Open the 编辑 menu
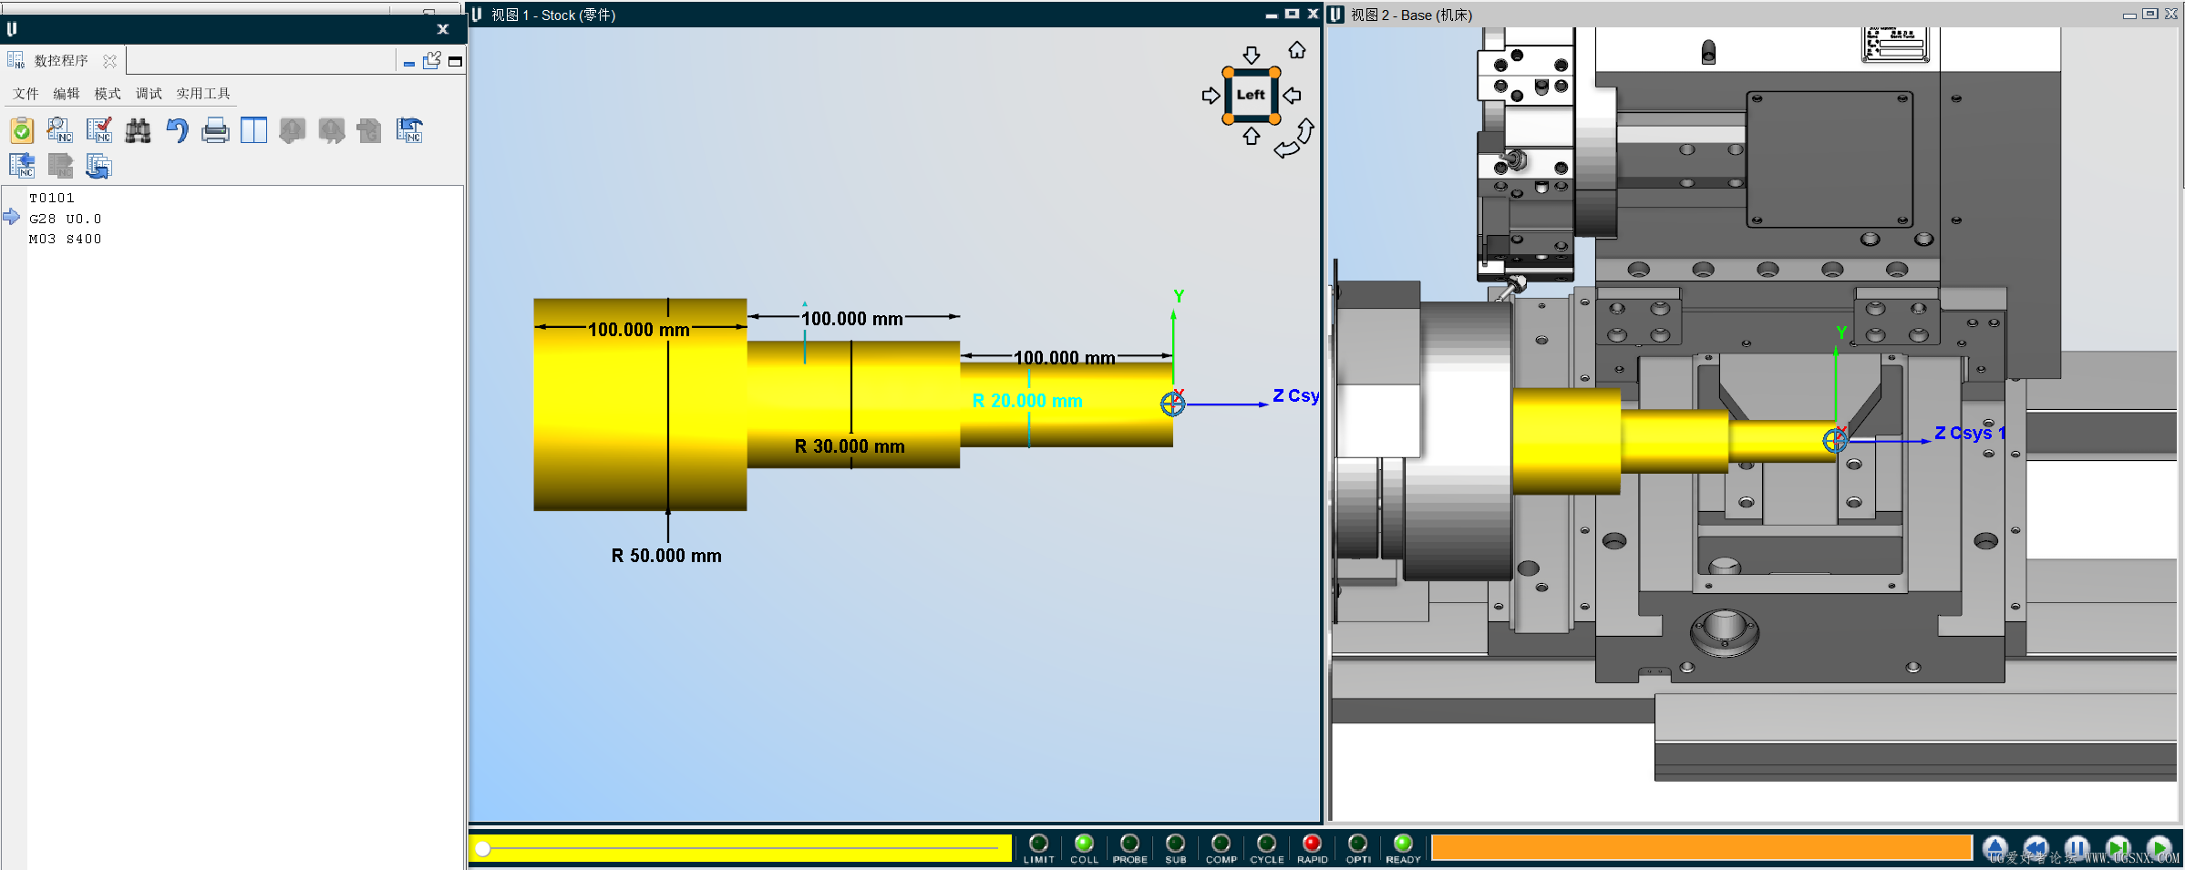This screenshot has height=870, width=2185. 67,94
